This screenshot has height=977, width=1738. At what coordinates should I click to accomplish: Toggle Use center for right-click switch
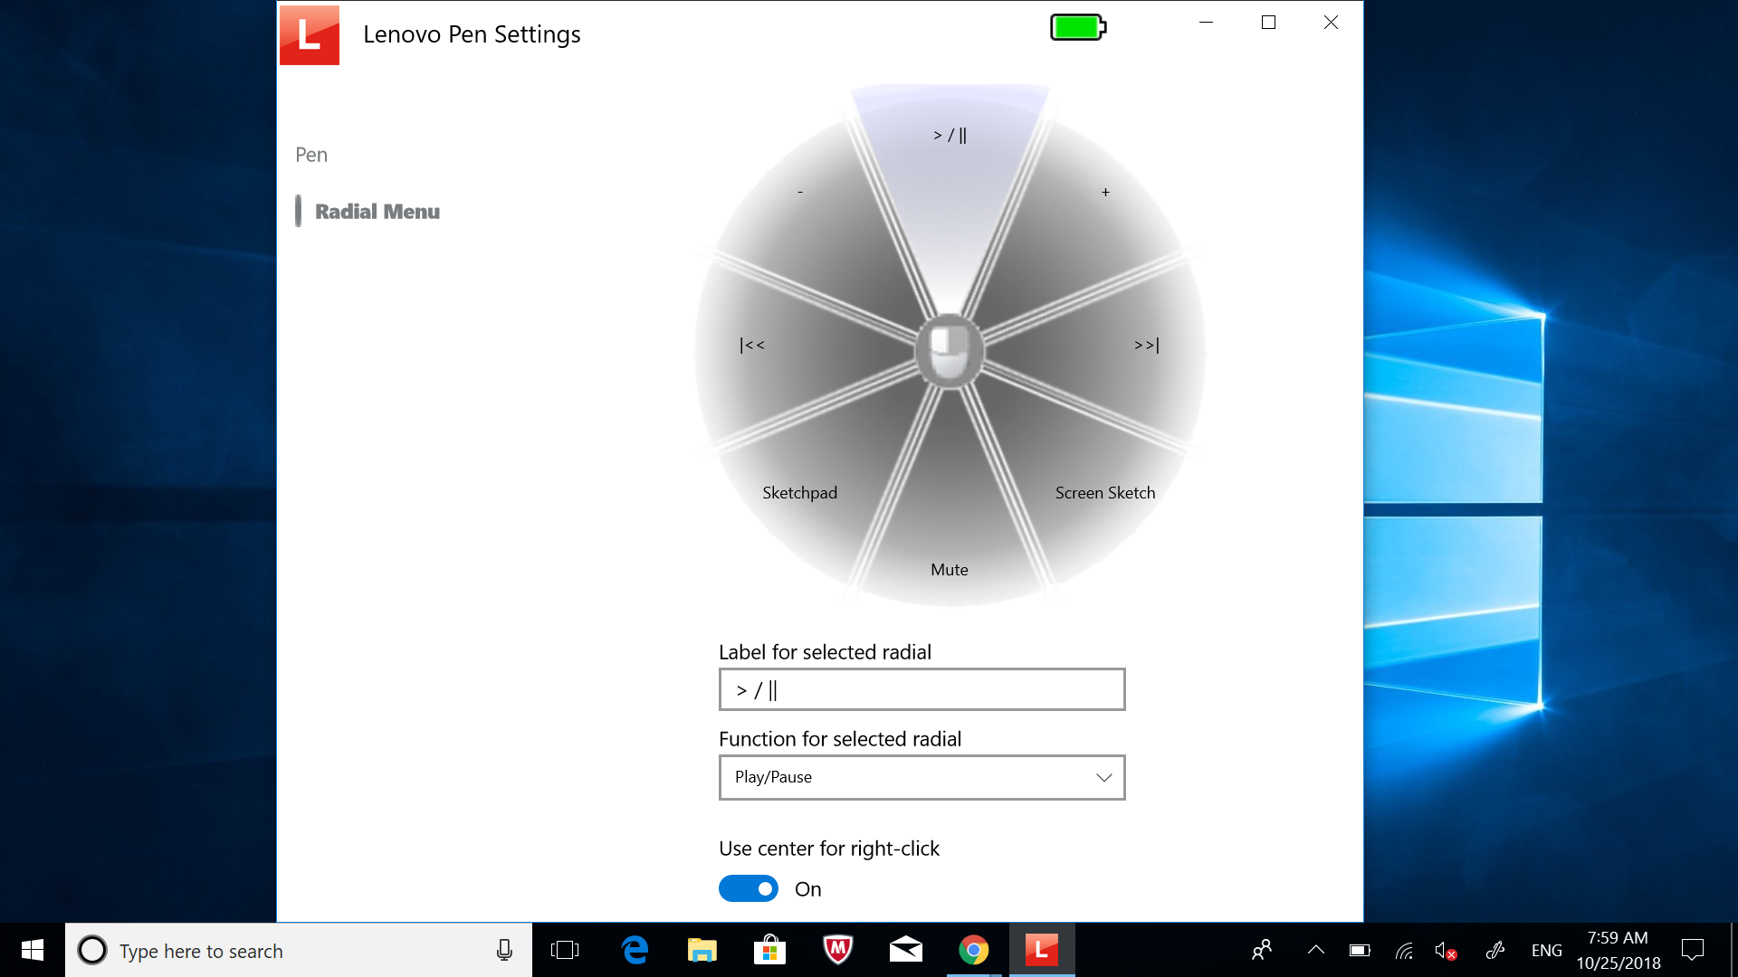click(x=749, y=888)
